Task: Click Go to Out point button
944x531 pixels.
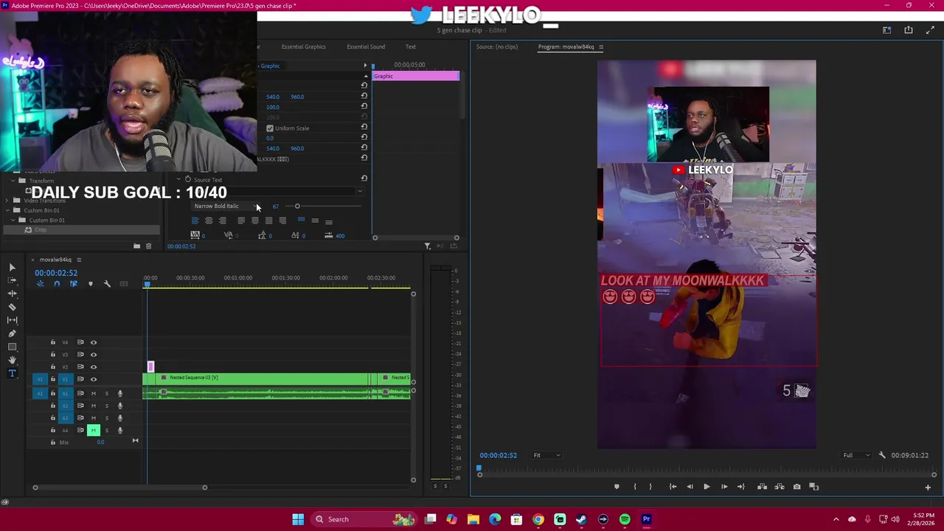Action: pos(741,487)
